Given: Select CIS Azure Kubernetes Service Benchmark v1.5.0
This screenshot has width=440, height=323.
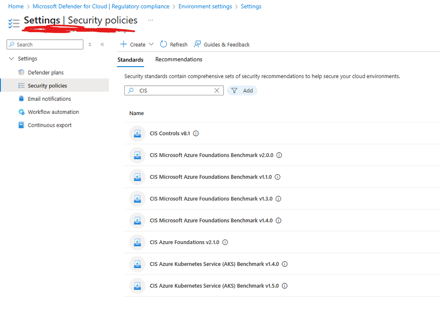Looking at the screenshot, I should [x=214, y=285].
